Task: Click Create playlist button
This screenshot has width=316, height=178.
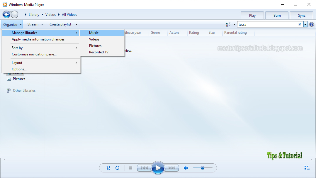Action: pyautogui.click(x=60, y=24)
